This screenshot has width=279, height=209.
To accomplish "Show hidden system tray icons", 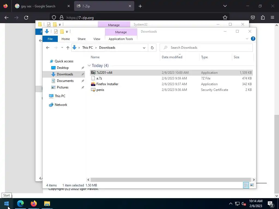I will pos(231,204).
